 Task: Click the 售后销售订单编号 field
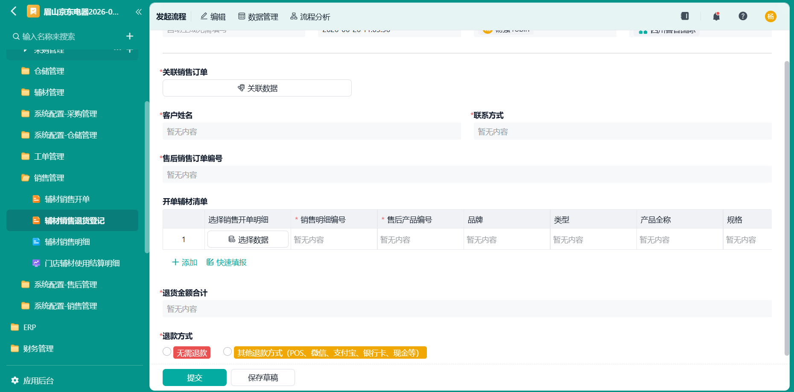[x=467, y=174]
